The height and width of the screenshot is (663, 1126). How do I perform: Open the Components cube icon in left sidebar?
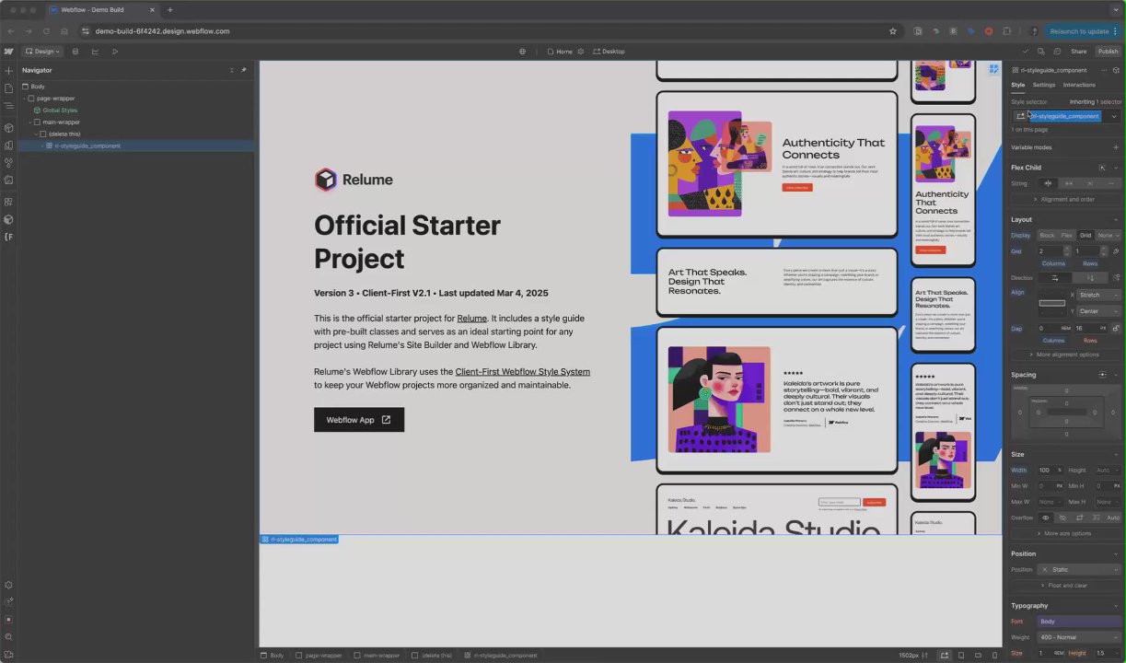pos(8,128)
